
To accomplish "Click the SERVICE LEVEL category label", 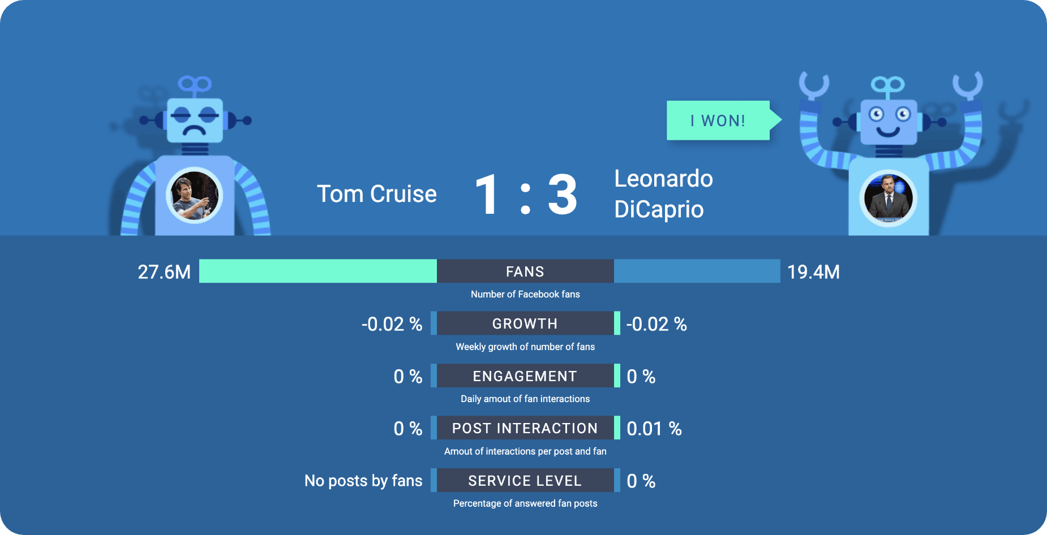I will coord(525,481).
